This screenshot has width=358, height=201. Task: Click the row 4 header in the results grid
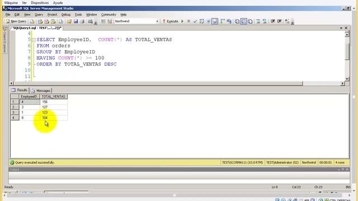click(15, 118)
